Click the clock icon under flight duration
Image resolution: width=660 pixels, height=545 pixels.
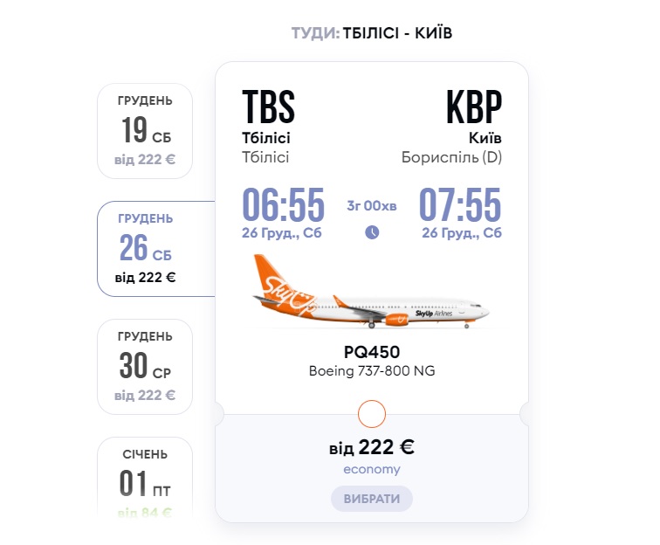tap(372, 232)
